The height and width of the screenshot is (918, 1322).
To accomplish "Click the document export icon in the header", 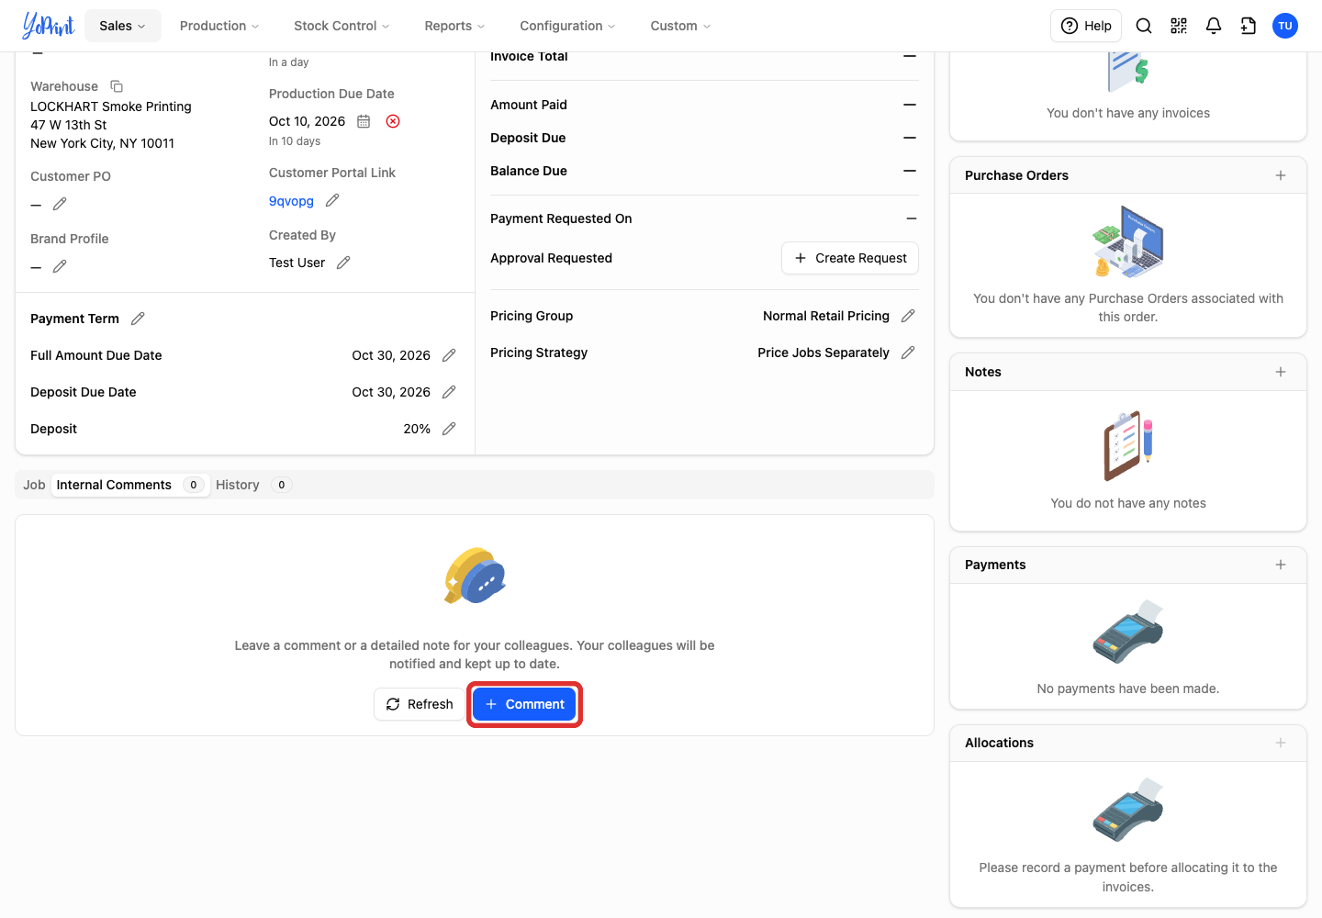I will pos(1249,26).
